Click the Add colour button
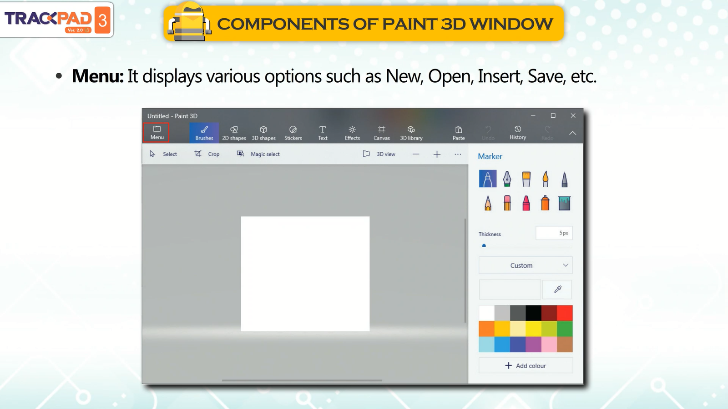This screenshot has width=728, height=409. click(526, 365)
